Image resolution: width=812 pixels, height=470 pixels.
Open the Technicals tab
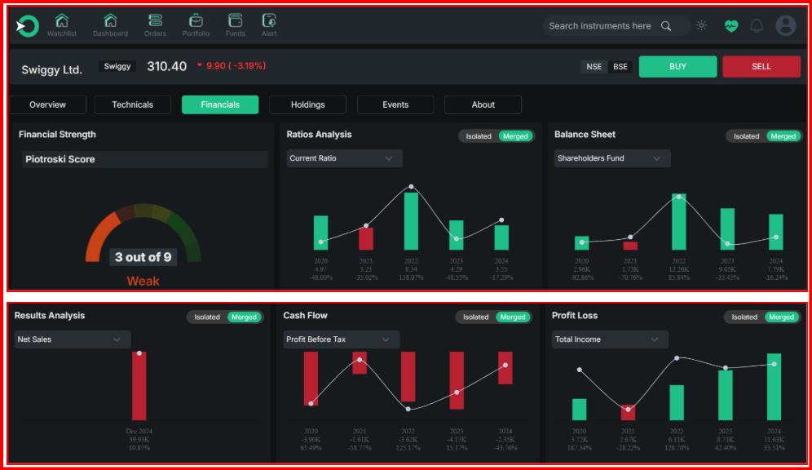pyautogui.click(x=133, y=104)
